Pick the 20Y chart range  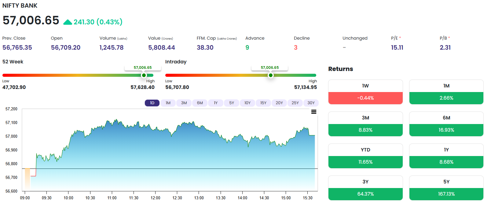pyautogui.click(x=279, y=103)
